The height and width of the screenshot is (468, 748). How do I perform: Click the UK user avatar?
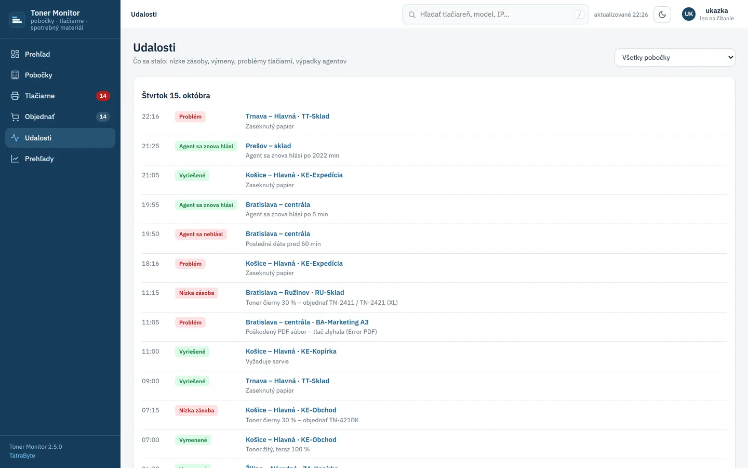(689, 15)
